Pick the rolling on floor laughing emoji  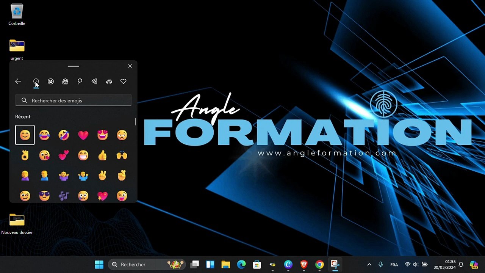[64, 135]
